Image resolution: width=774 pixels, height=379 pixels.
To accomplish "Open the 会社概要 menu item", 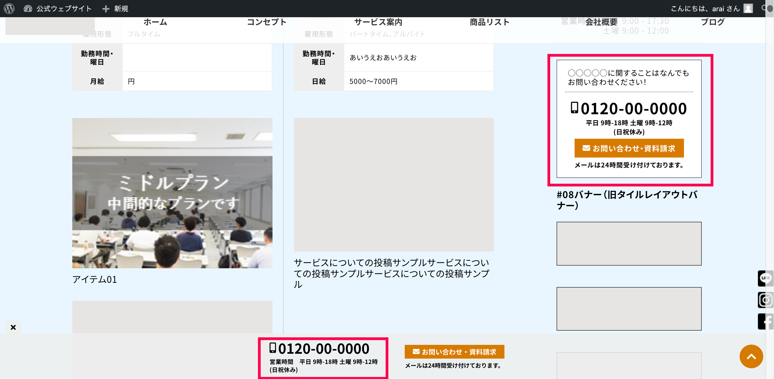I will point(601,22).
